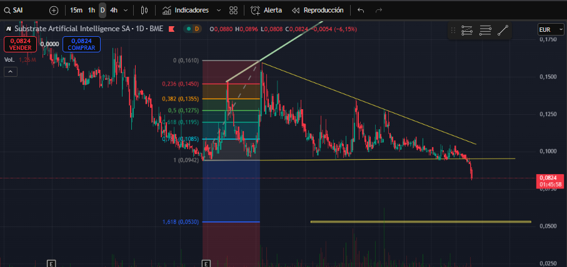Start bar replay with Reproducción
Image resolution: width=567 pixels, height=267 pixels.
318,11
